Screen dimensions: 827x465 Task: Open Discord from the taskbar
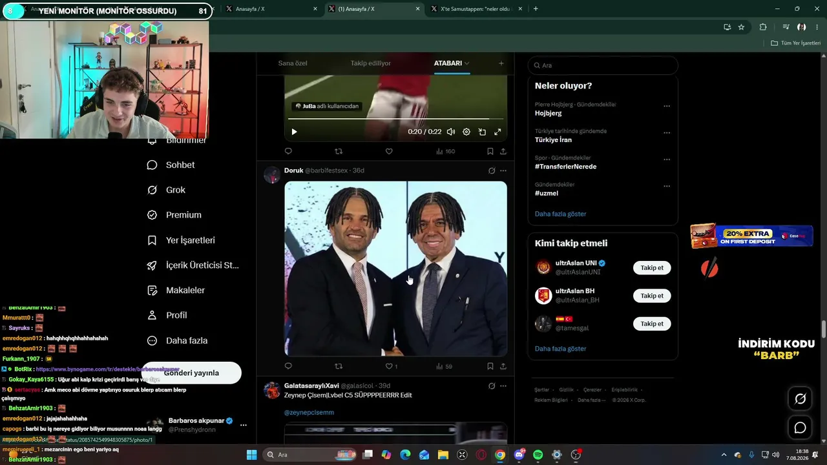point(519,455)
